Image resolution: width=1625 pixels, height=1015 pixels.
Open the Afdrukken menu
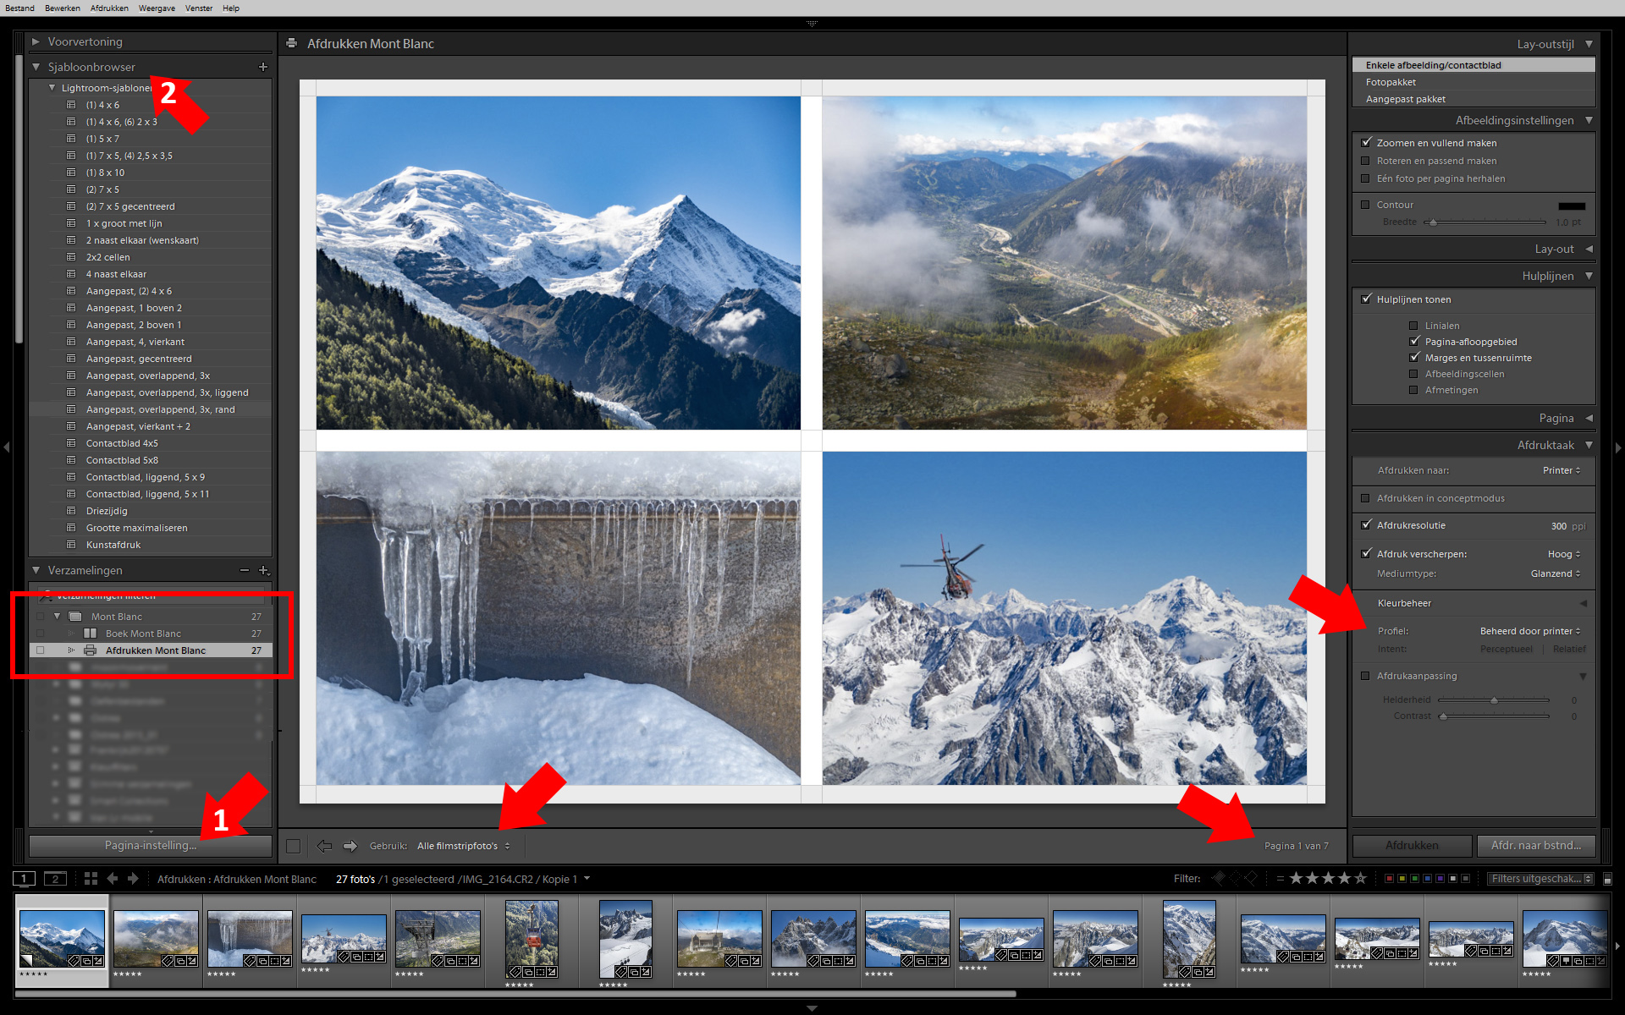pyautogui.click(x=109, y=8)
